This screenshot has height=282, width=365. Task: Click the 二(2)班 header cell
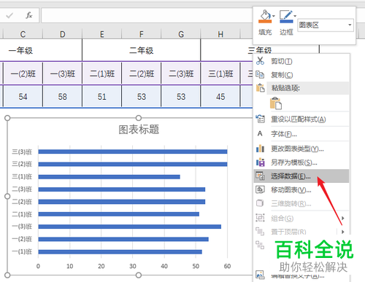tap(142, 74)
